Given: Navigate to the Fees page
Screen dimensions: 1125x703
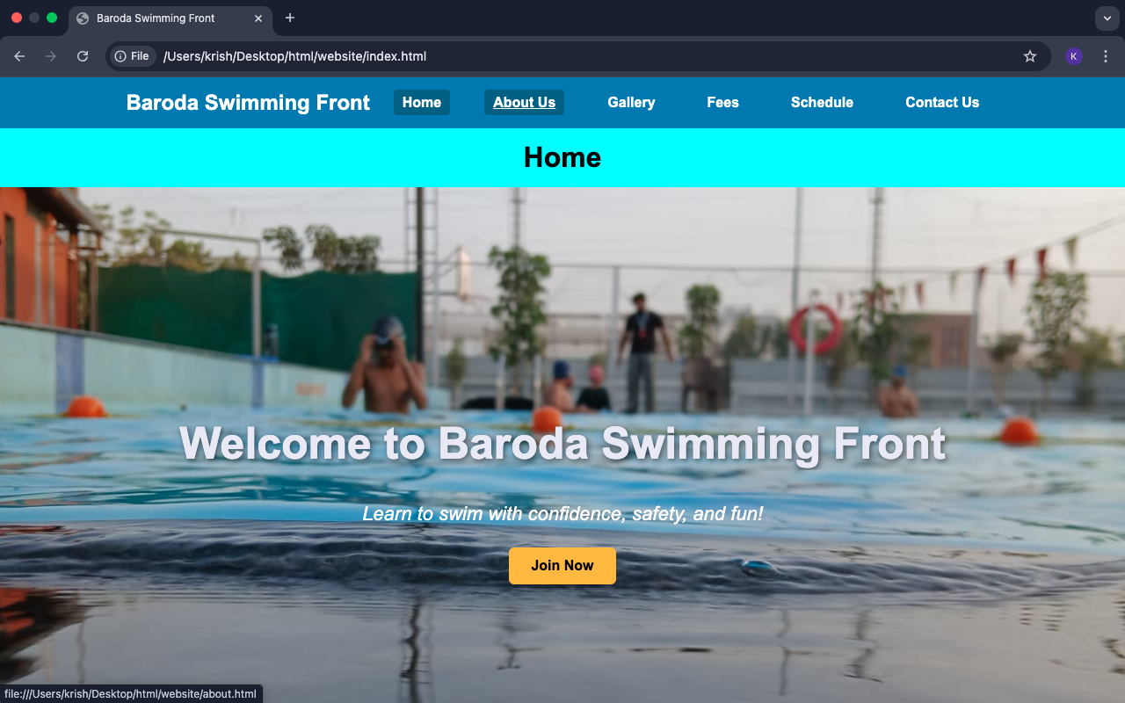Looking at the screenshot, I should tap(722, 102).
